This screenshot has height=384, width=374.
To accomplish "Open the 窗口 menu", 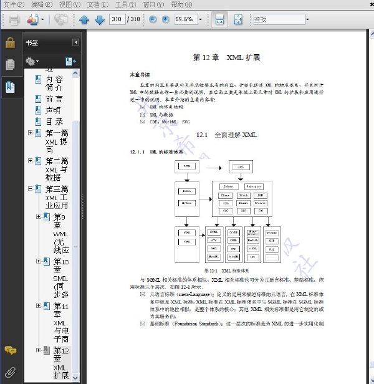I will 153,4.
